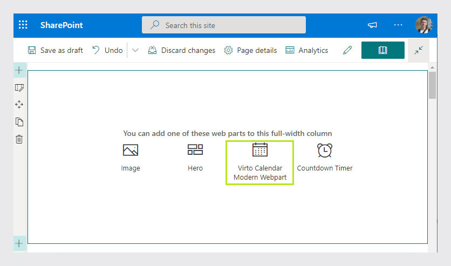This screenshot has height=266, width=451.
Task: Add a section with the top plus button
Action: pos(19,70)
